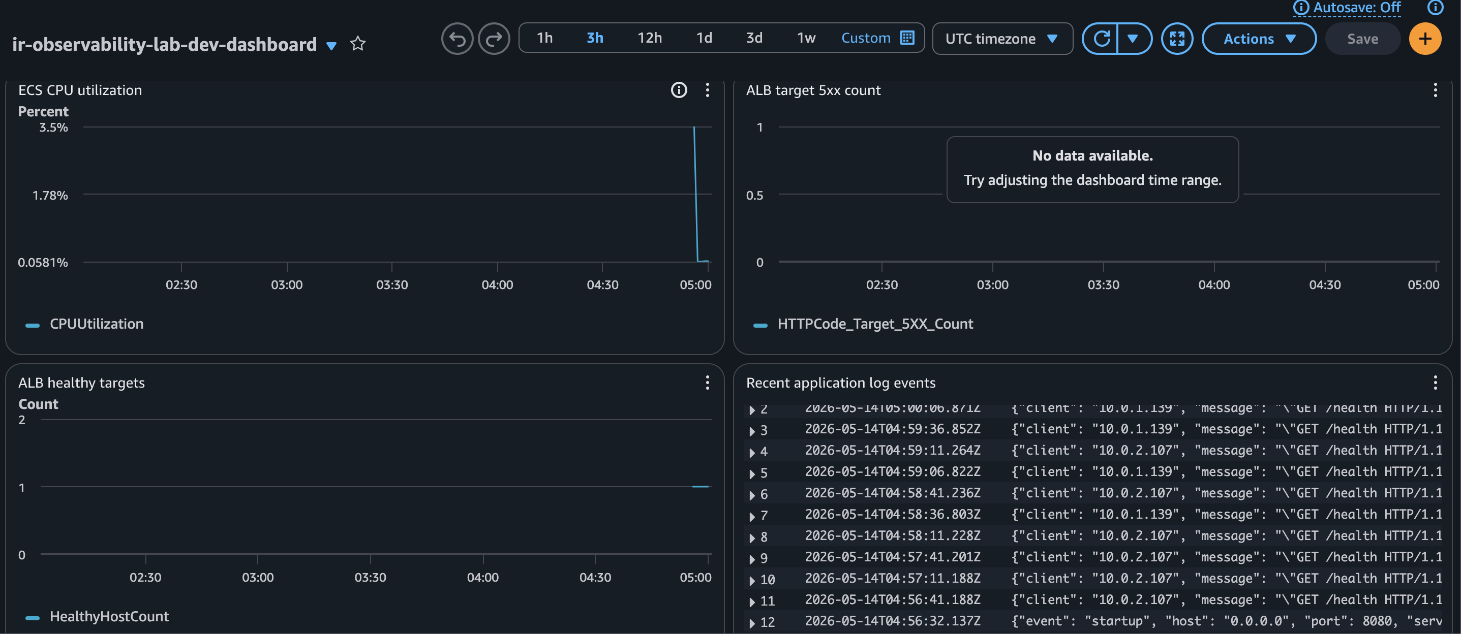Click the Autosave: Off link

1356,7
